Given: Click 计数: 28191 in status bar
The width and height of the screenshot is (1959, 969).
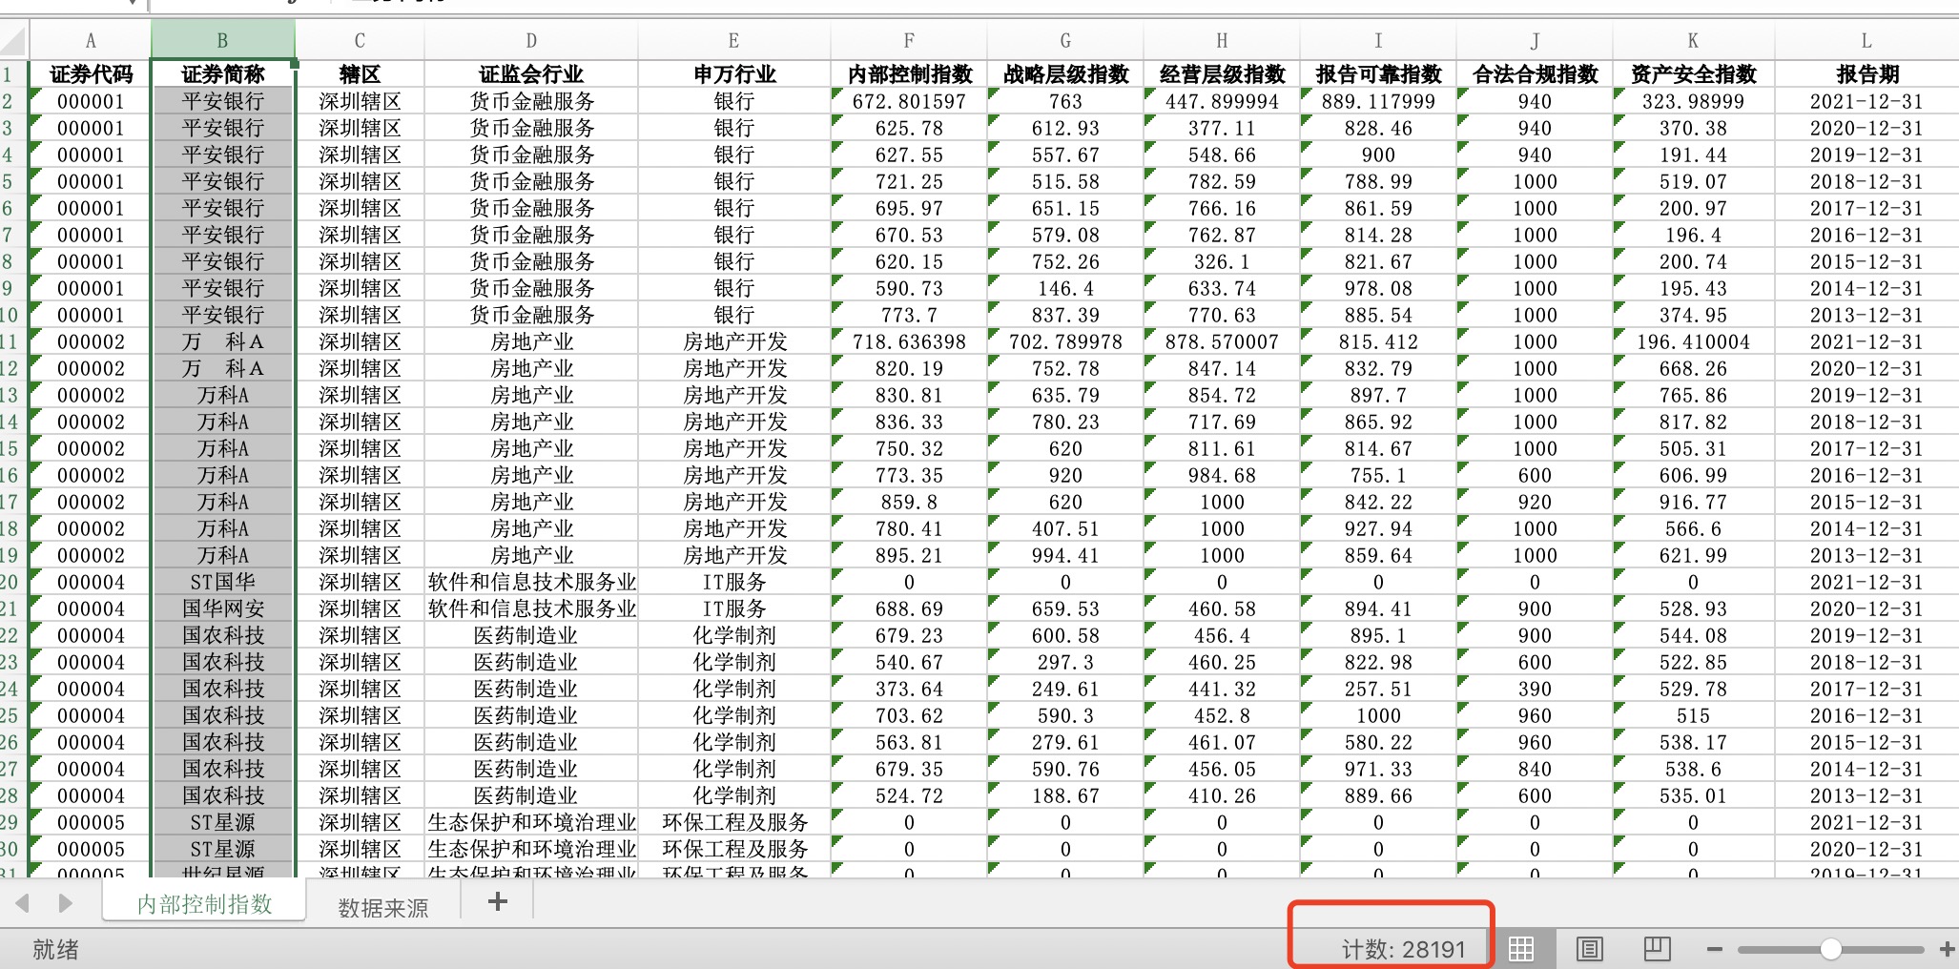Looking at the screenshot, I should click(x=1402, y=949).
